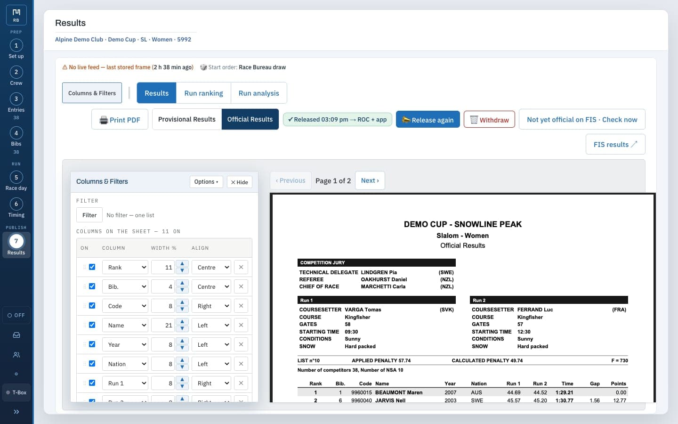
Task: Uncheck the Rank column checkbox
Action: point(92,267)
